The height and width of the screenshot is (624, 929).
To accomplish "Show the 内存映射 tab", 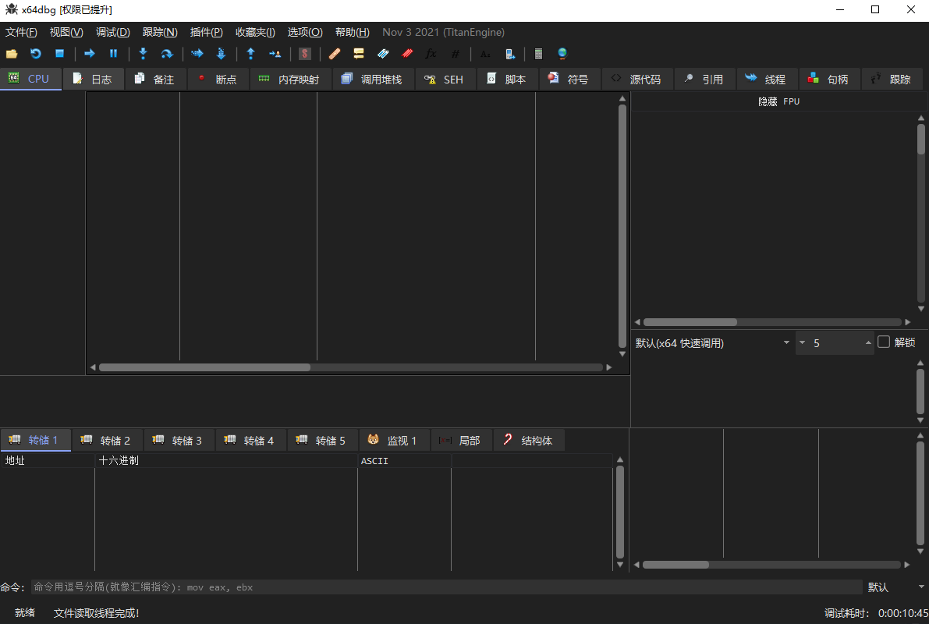I will point(290,79).
